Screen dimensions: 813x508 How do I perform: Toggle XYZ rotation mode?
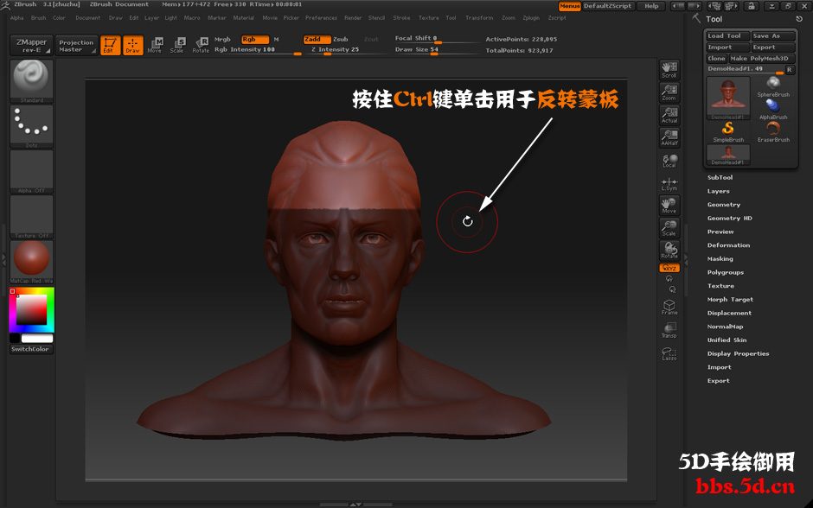coord(669,268)
